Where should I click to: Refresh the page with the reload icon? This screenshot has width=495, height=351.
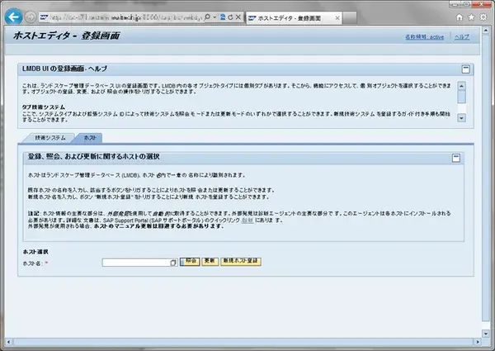(230, 17)
